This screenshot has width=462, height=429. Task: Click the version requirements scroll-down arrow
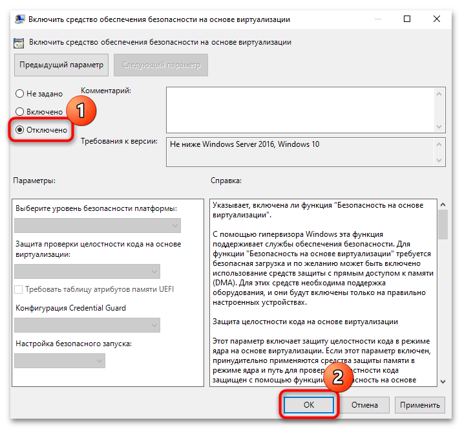(439, 160)
